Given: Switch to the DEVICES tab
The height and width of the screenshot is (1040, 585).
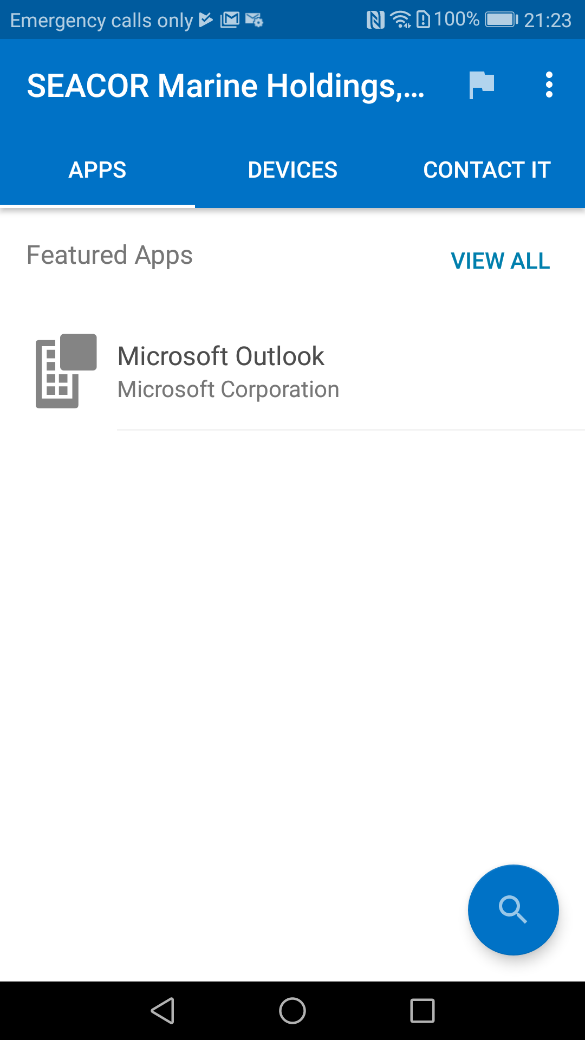Looking at the screenshot, I should point(292,170).
